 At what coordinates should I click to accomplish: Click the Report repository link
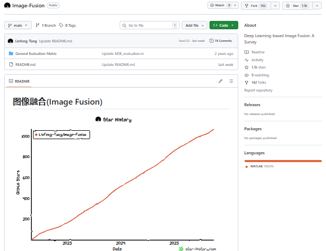click(x=258, y=90)
